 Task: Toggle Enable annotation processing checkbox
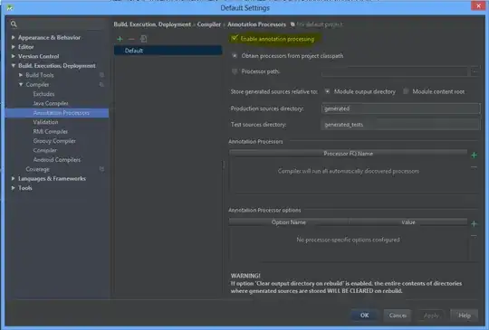[x=235, y=39]
